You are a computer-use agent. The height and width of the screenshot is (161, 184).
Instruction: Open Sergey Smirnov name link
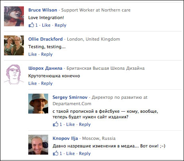[x=70, y=97]
